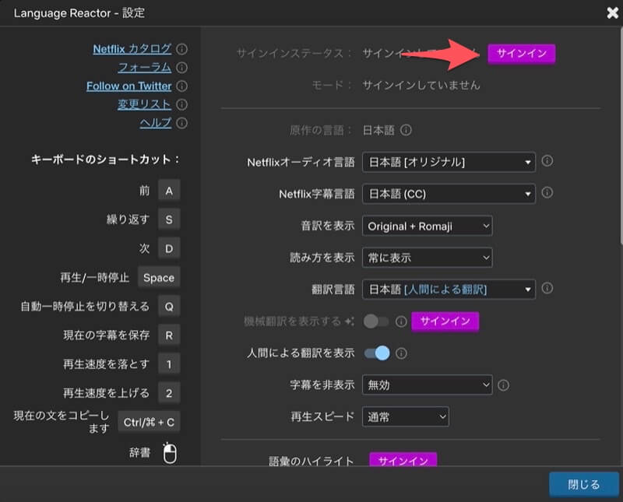623x502 pixels.
Task: Open 再生スピード dropdown set to 通常
Action: pos(406,416)
